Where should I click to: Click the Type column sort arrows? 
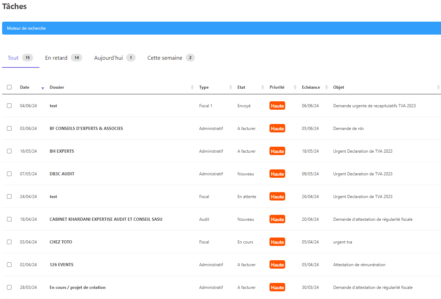pyautogui.click(x=230, y=87)
